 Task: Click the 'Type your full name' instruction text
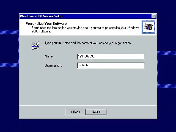pos(88,43)
